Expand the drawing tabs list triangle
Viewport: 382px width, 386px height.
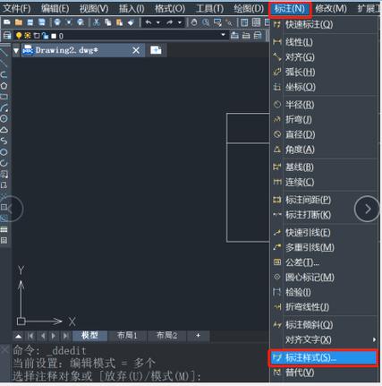tap(16, 51)
